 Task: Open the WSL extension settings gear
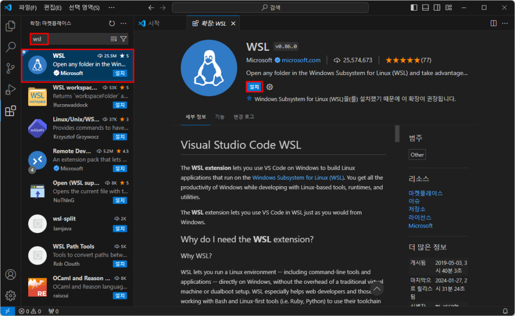pos(270,87)
